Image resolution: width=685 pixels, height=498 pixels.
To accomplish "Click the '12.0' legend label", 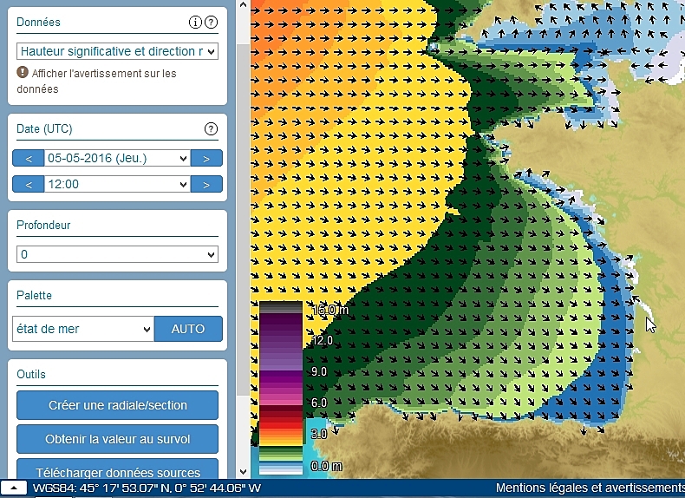I will [322, 340].
